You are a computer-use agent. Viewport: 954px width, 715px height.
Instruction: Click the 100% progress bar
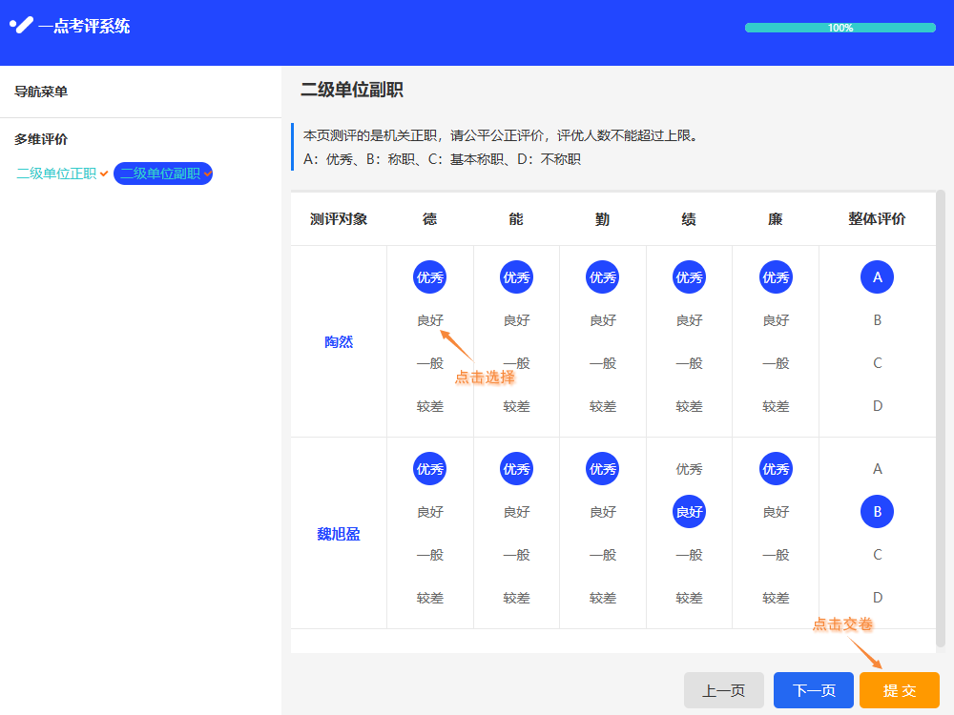click(x=839, y=29)
